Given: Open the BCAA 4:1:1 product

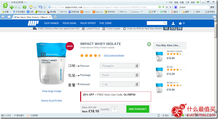Looking at the screenshot, I should pos(172,83).
